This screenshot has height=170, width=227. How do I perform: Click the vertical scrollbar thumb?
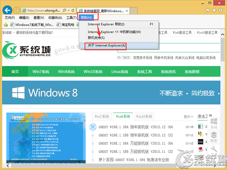223,50
